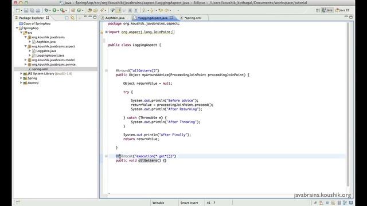Collapse allGetters pointcut fold marker

click(x=106, y=156)
